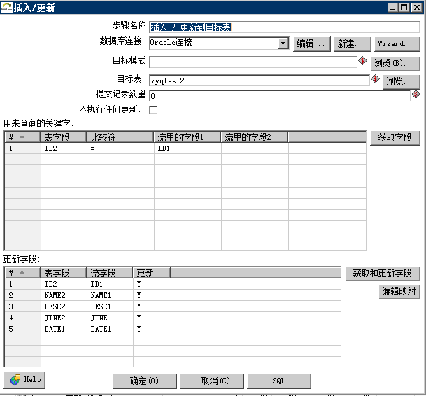Select the Y update cell of row 5
The height and width of the screenshot is (396, 426).
[152, 329]
